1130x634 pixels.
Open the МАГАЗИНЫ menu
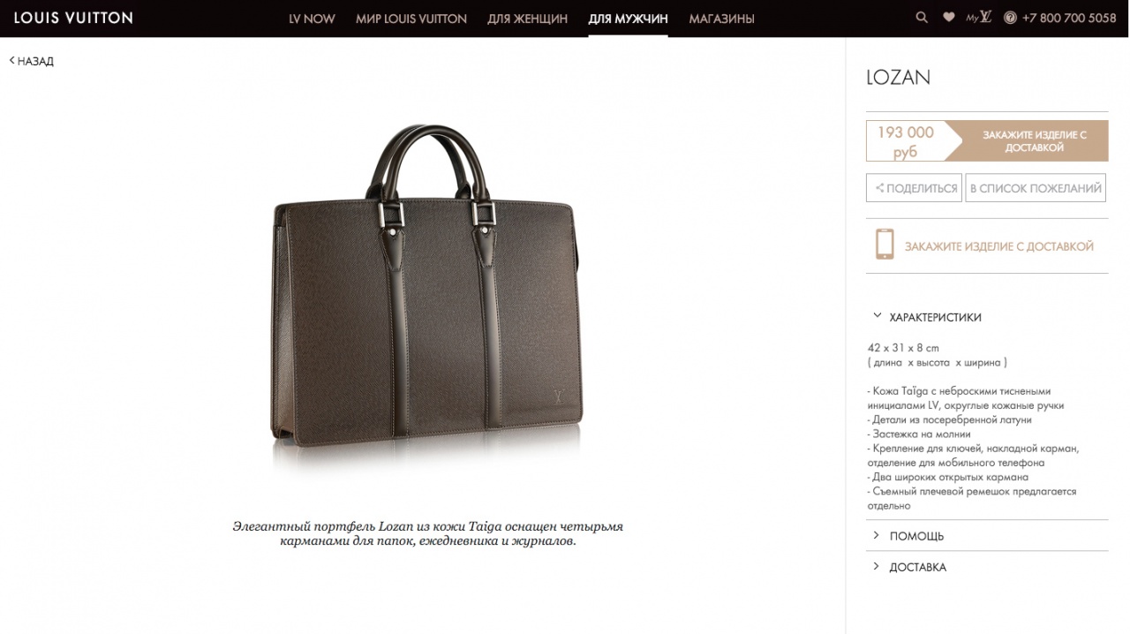[x=721, y=19]
